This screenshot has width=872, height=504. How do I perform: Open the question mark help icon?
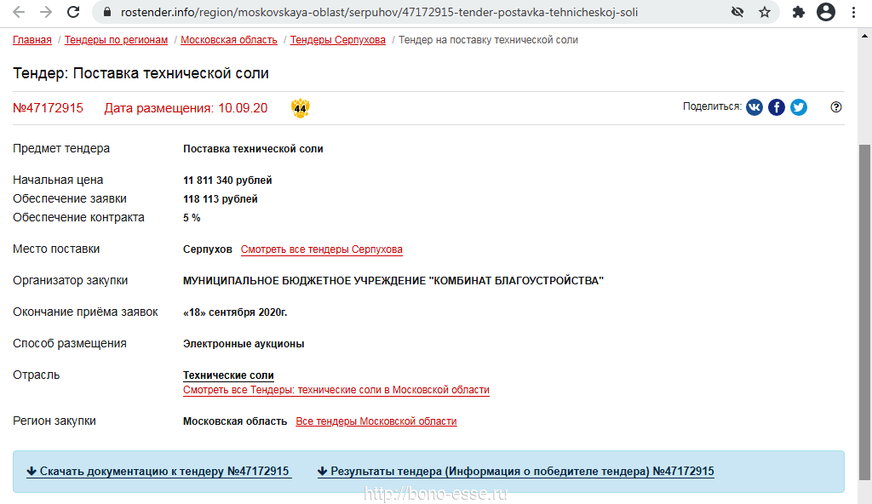coord(836,107)
